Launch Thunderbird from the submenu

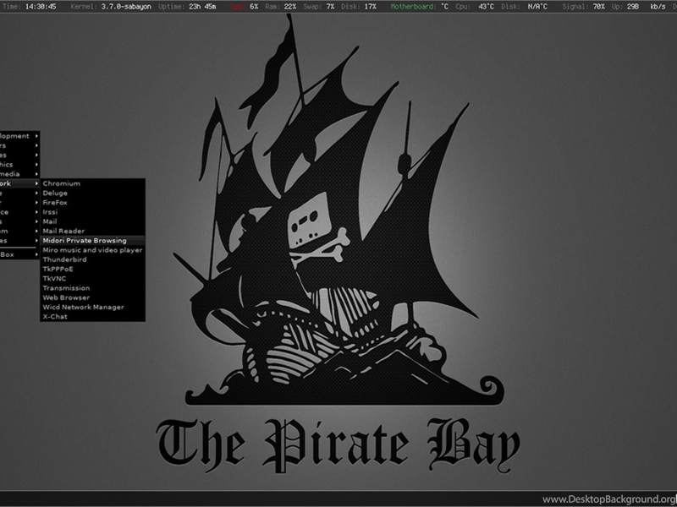pos(92,259)
